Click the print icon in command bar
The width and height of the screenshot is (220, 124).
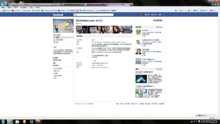click(189, 11)
